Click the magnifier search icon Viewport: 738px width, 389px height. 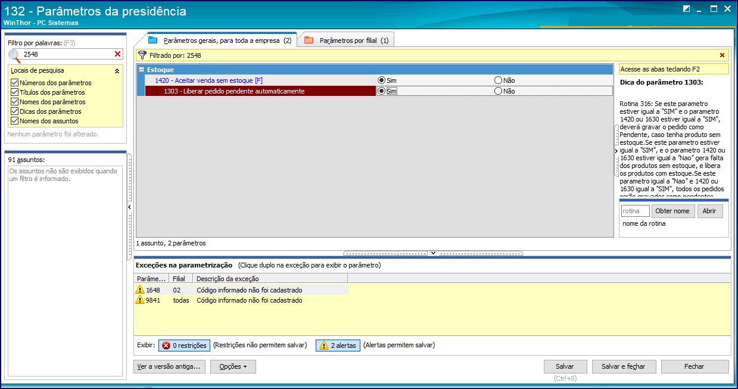click(14, 55)
